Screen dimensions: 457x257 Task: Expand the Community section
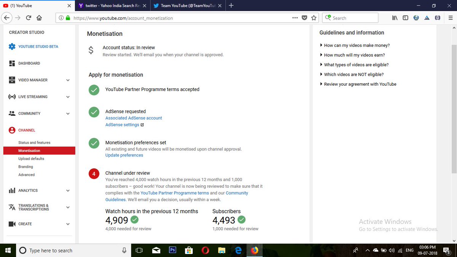coord(68,114)
